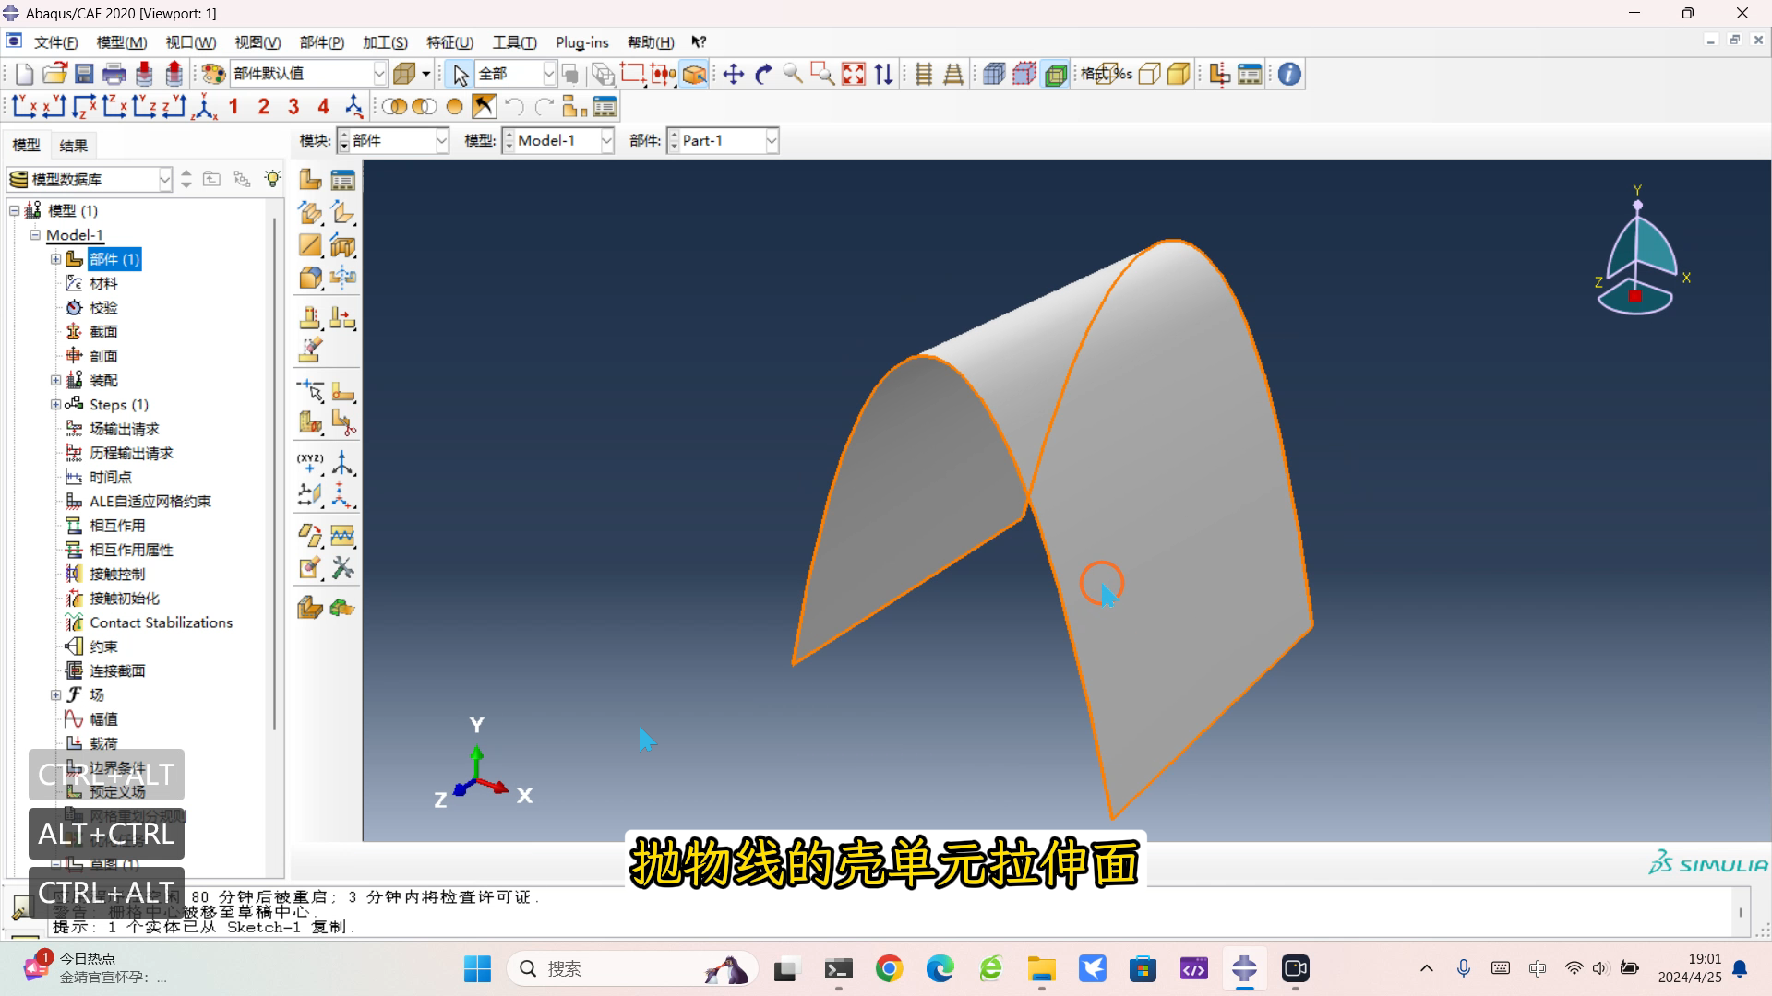The image size is (1772, 996).
Task: Click the blue info query icon
Action: click(1289, 74)
